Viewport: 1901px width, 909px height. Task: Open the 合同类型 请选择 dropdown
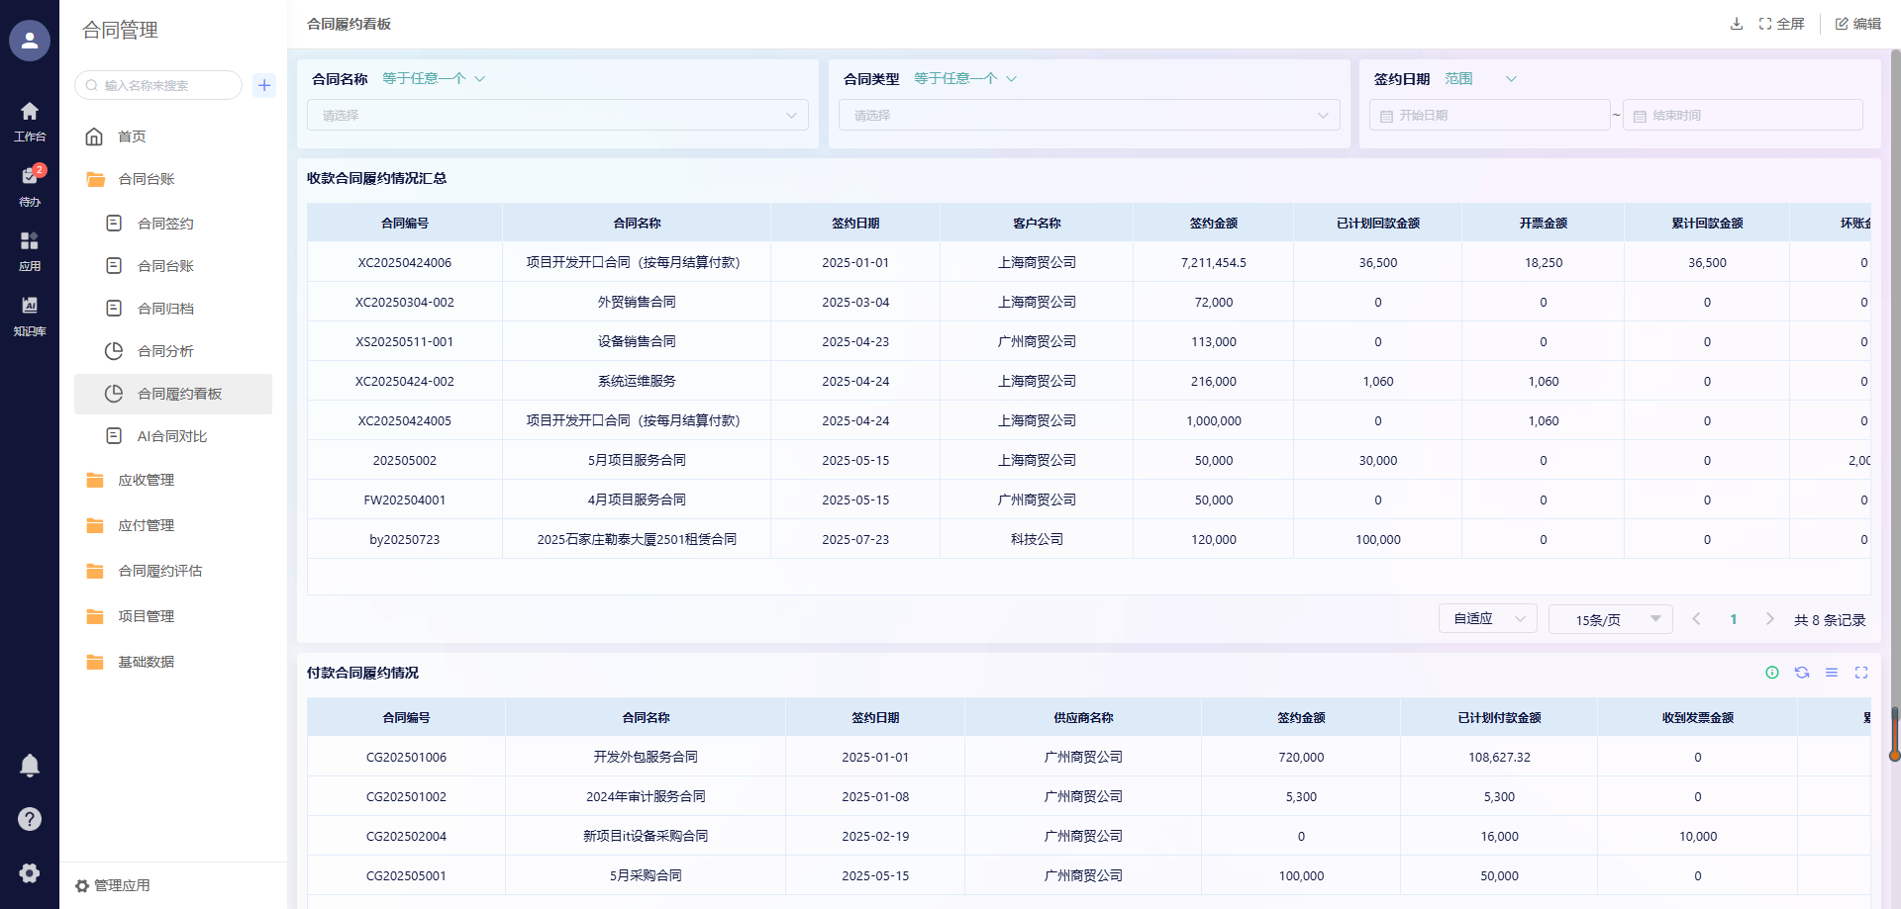[x=1089, y=116]
